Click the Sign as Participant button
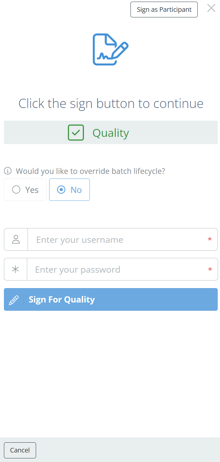The height and width of the screenshot is (462, 220). (x=164, y=10)
